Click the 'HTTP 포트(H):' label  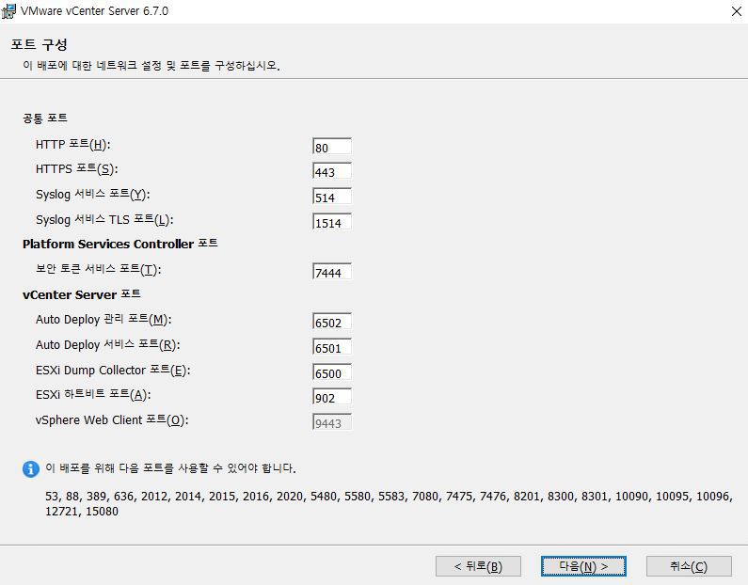click(73, 144)
